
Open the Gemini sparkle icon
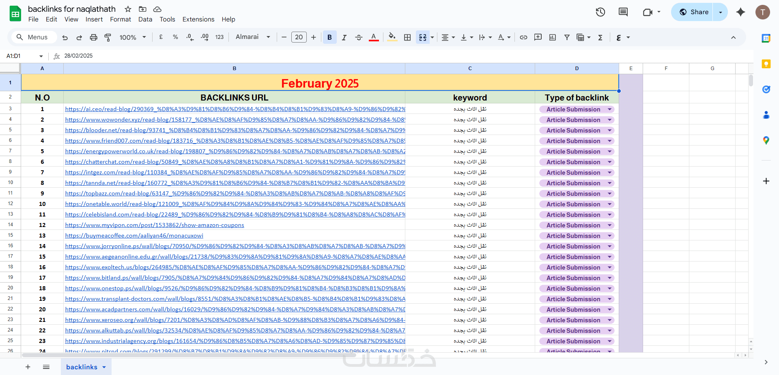pyautogui.click(x=740, y=12)
